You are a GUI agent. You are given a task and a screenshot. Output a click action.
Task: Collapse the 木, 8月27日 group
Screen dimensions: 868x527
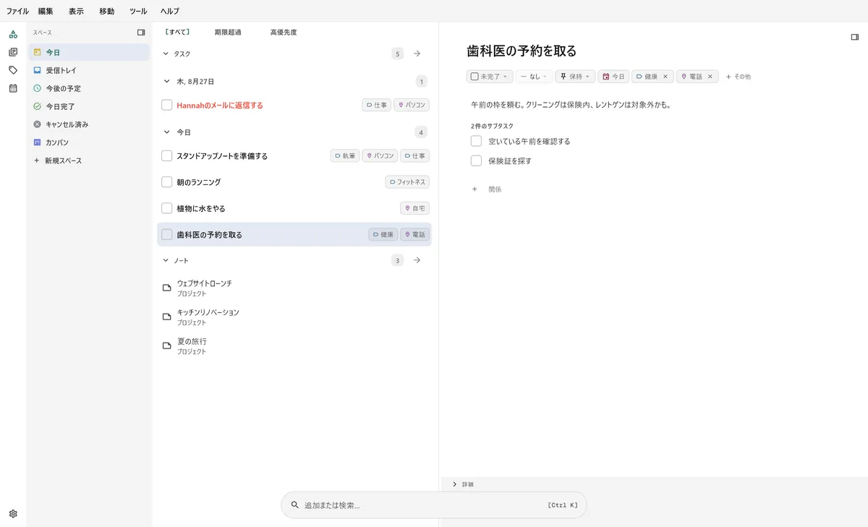tap(166, 82)
